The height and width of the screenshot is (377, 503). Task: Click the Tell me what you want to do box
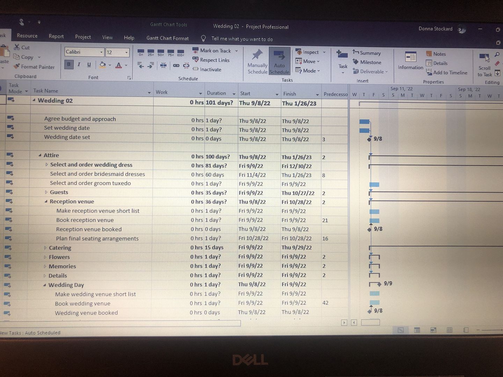coord(242,39)
